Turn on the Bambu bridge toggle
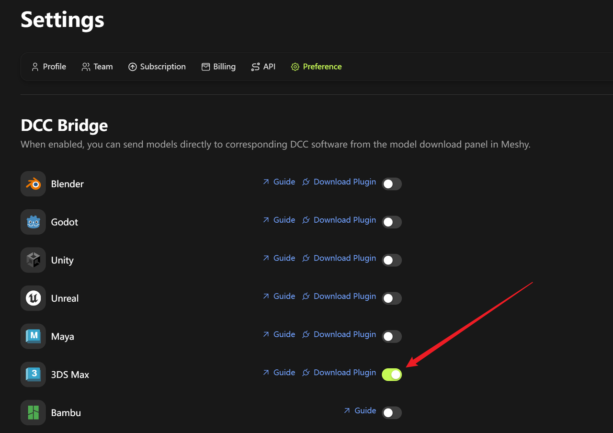Image resolution: width=613 pixels, height=433 pixels. tap(392, 412)
